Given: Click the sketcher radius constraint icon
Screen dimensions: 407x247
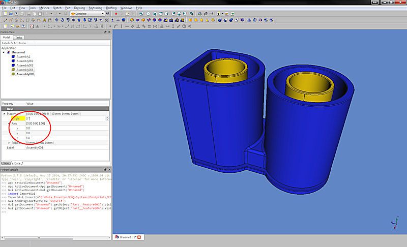Looking at the screenshot, I should (x=184, y=26).
